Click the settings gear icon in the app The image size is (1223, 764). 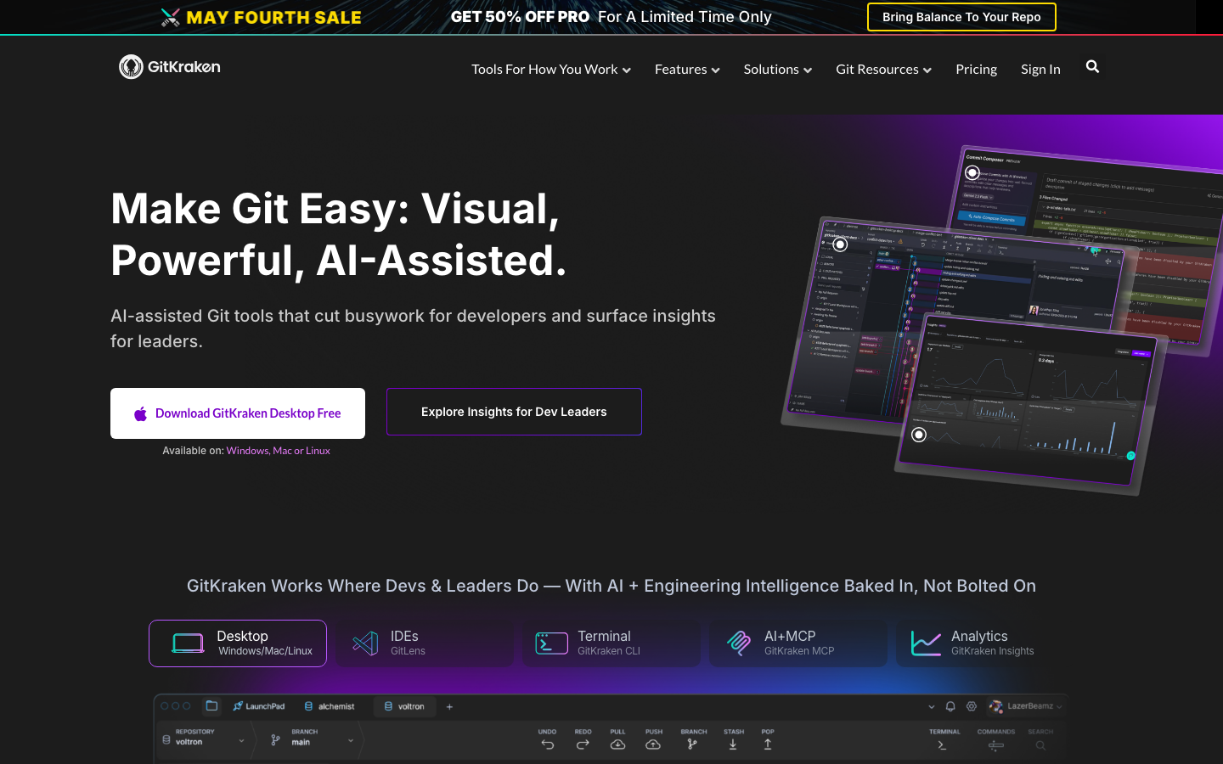(x=972, y=706)
